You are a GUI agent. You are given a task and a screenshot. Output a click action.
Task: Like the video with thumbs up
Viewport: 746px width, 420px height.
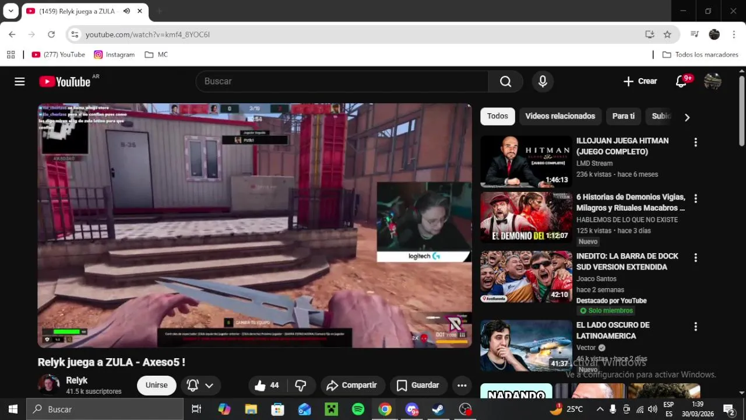coord(266,385)
